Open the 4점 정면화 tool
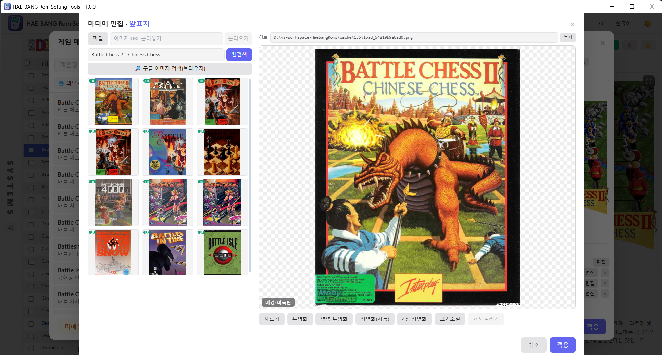The height and width of the screenshot is (355, 662). (414, 319)
